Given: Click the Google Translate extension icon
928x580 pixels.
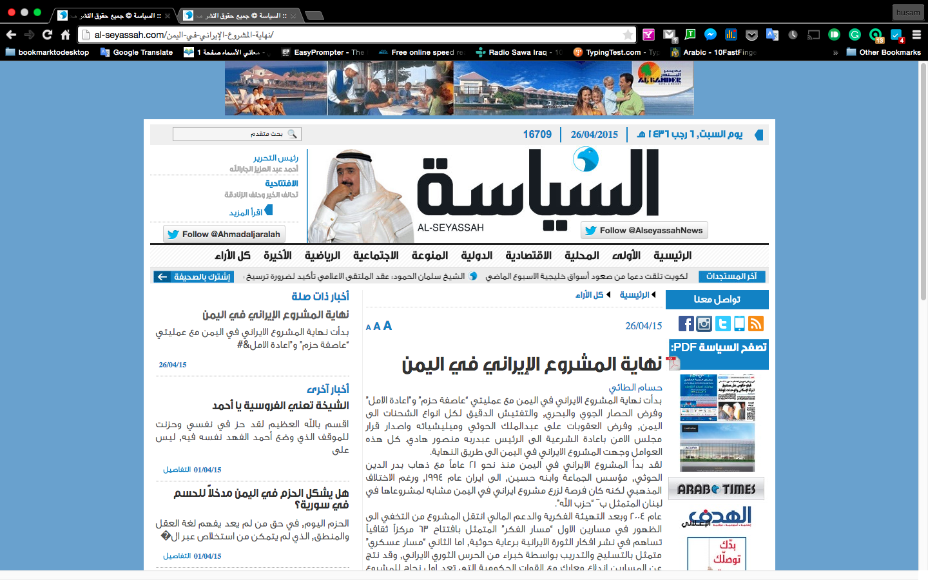Looking at the screenshot, I should click(x=772, y=35).
